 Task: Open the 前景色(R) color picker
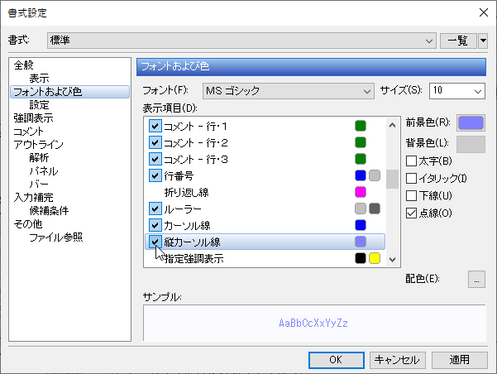pyautogui.click(x=471, y=122)
